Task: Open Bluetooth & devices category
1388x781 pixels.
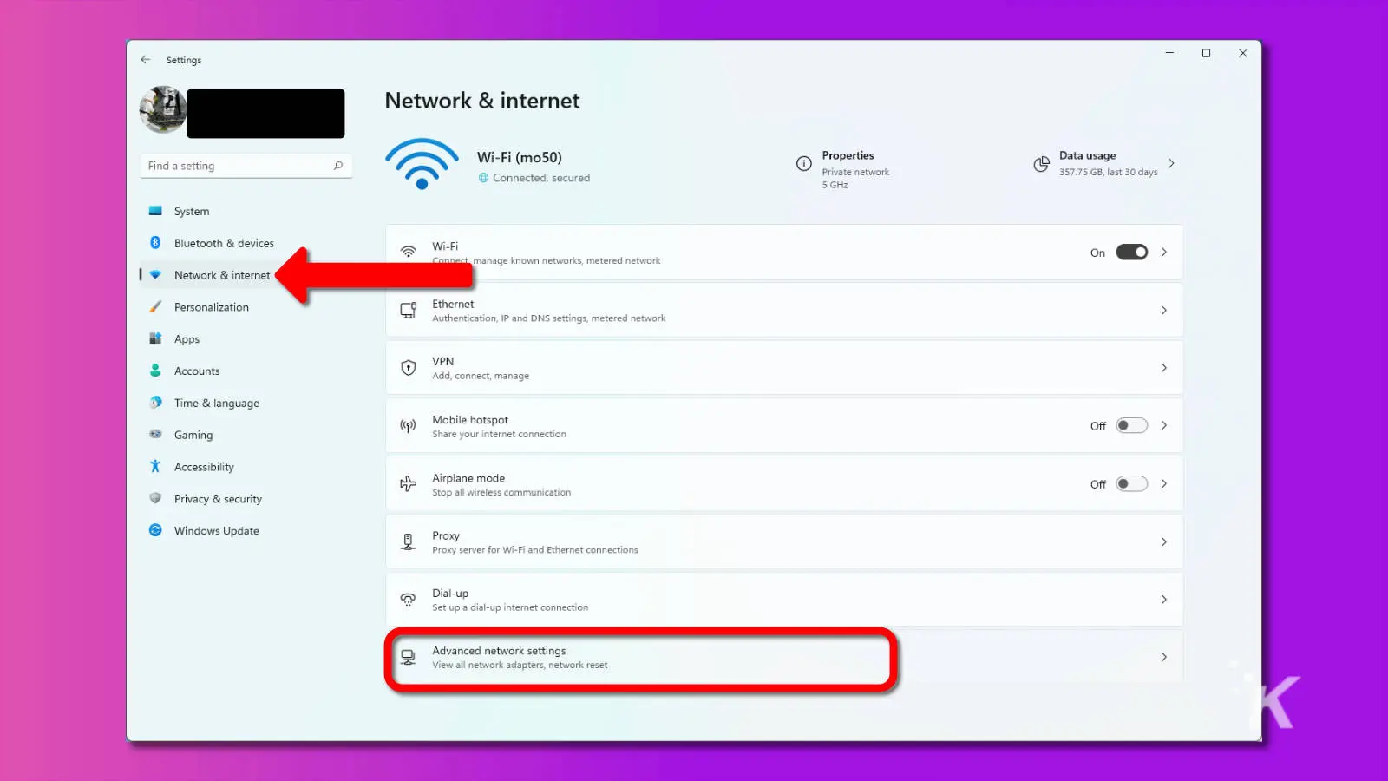Action: 224,243
